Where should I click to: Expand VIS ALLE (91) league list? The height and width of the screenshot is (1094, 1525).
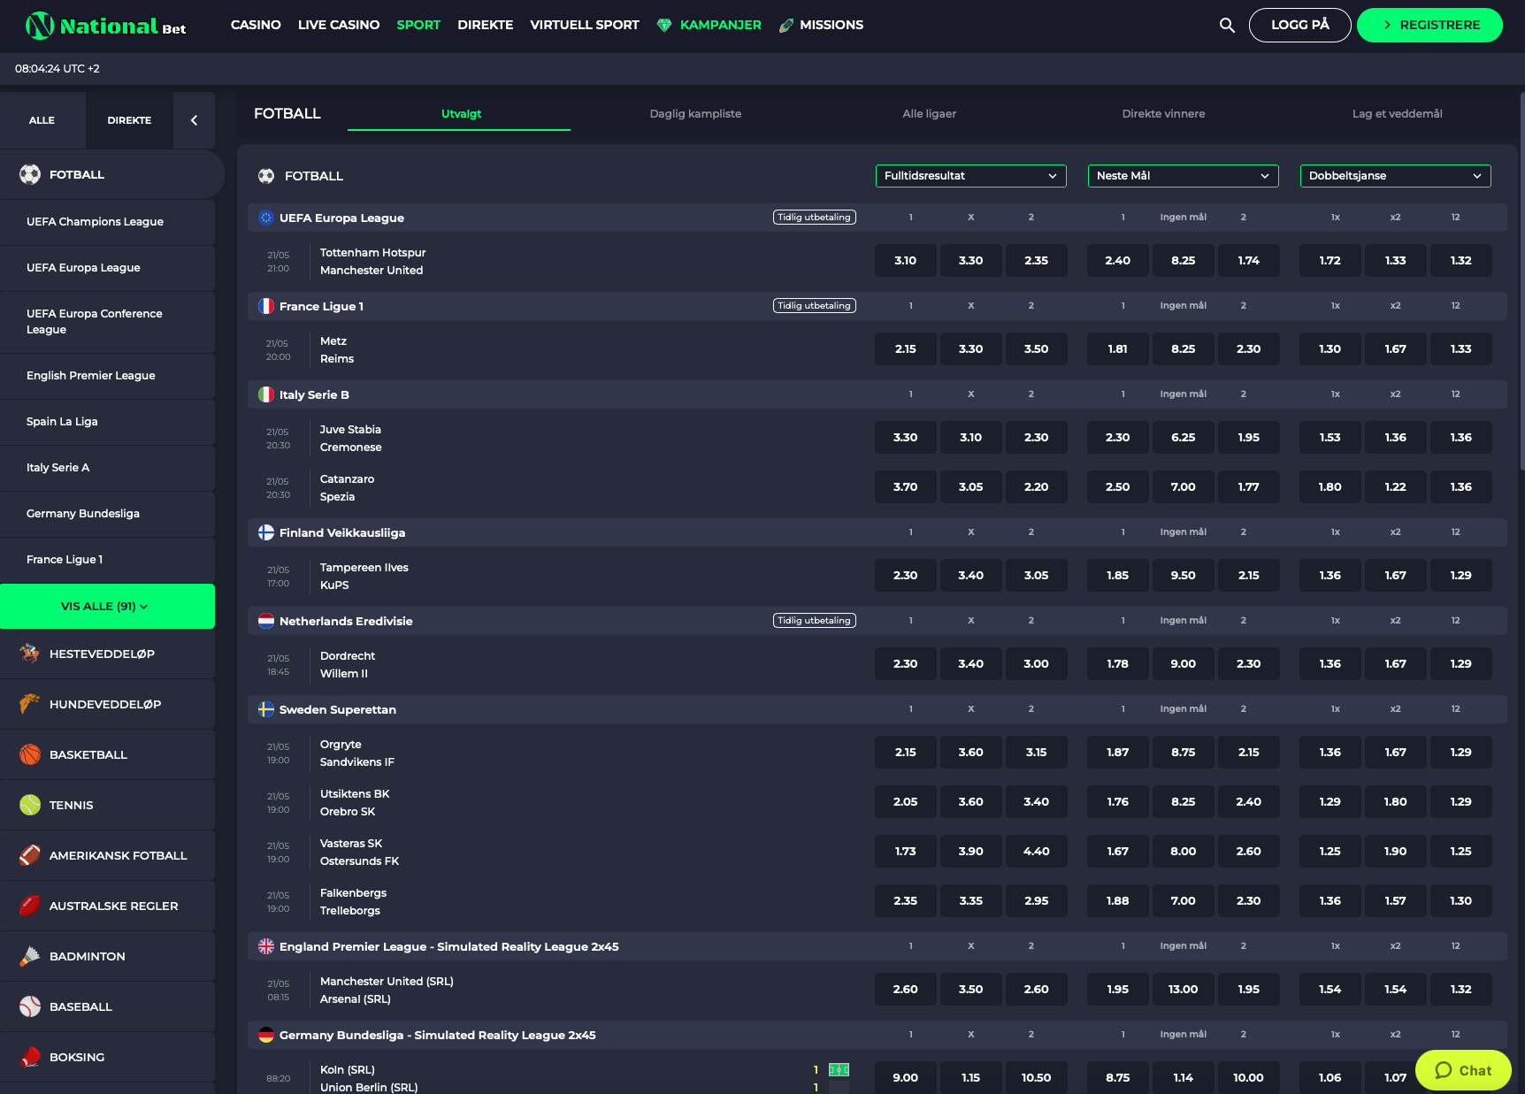pyautogui.click(x=108, y=606)
